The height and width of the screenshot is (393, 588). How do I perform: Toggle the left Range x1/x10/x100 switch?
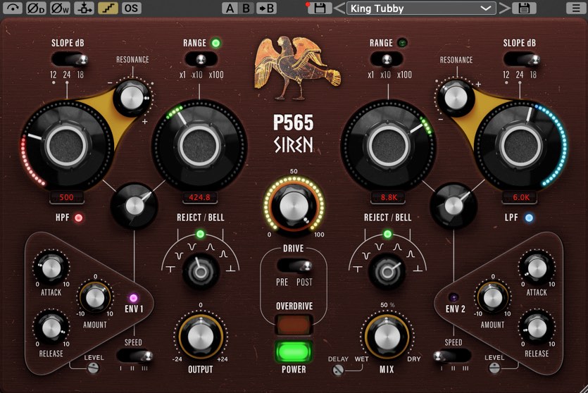click(201, 59)
